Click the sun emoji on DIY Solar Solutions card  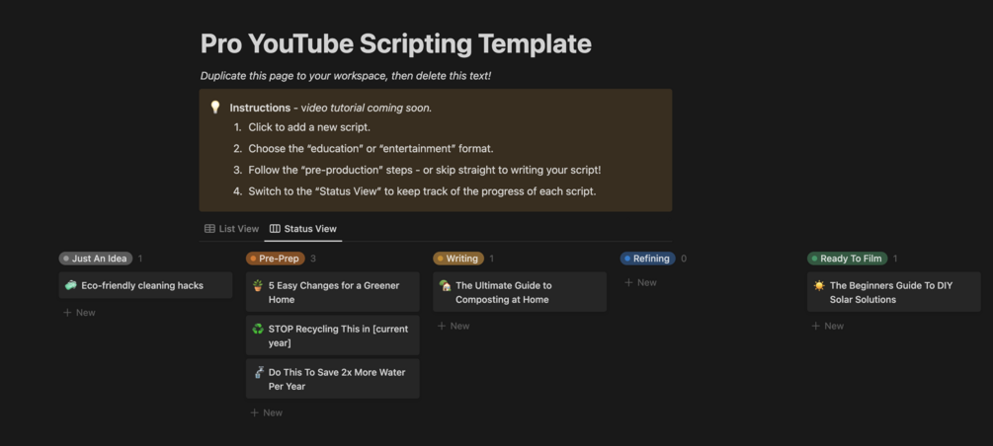pos(819,285)
